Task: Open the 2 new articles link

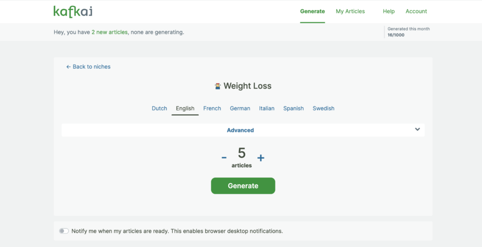Action: pyautogui.click(x=109, y=33)
